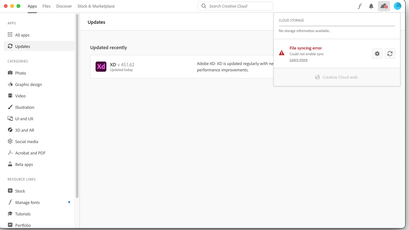Image resolution: width=409 pixels, height=230 pixels.
Task: Switch to the Files tab
Action: click(x=46, y=6)
